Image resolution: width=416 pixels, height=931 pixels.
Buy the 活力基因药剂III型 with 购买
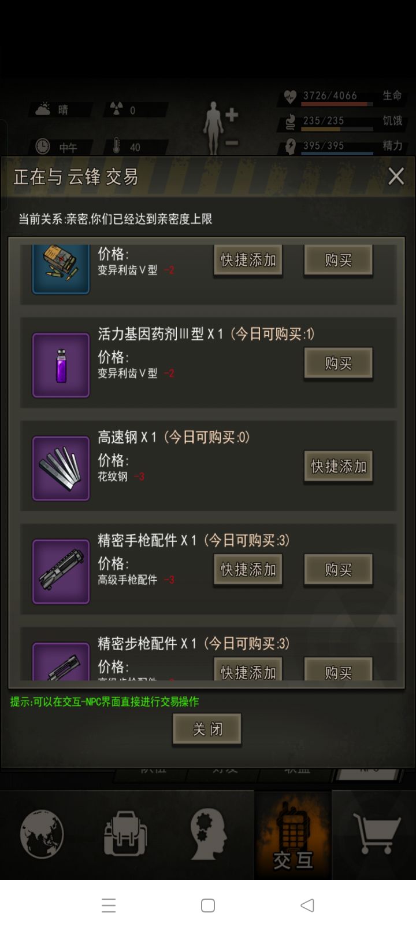tap(338, 364)
